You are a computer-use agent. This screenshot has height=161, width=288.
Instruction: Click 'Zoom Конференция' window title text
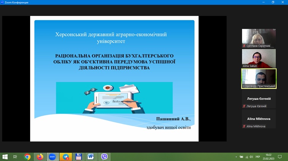coord(16,3)
